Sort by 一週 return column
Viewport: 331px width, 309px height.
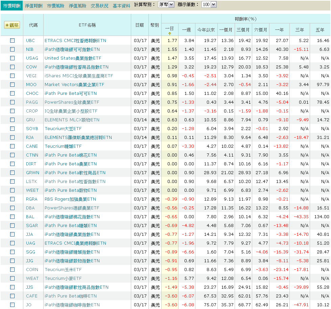point(186,30)
